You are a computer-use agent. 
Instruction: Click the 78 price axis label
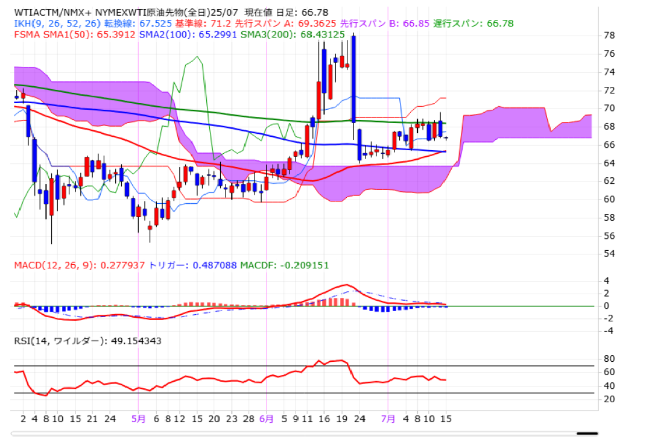pos(609,36)
